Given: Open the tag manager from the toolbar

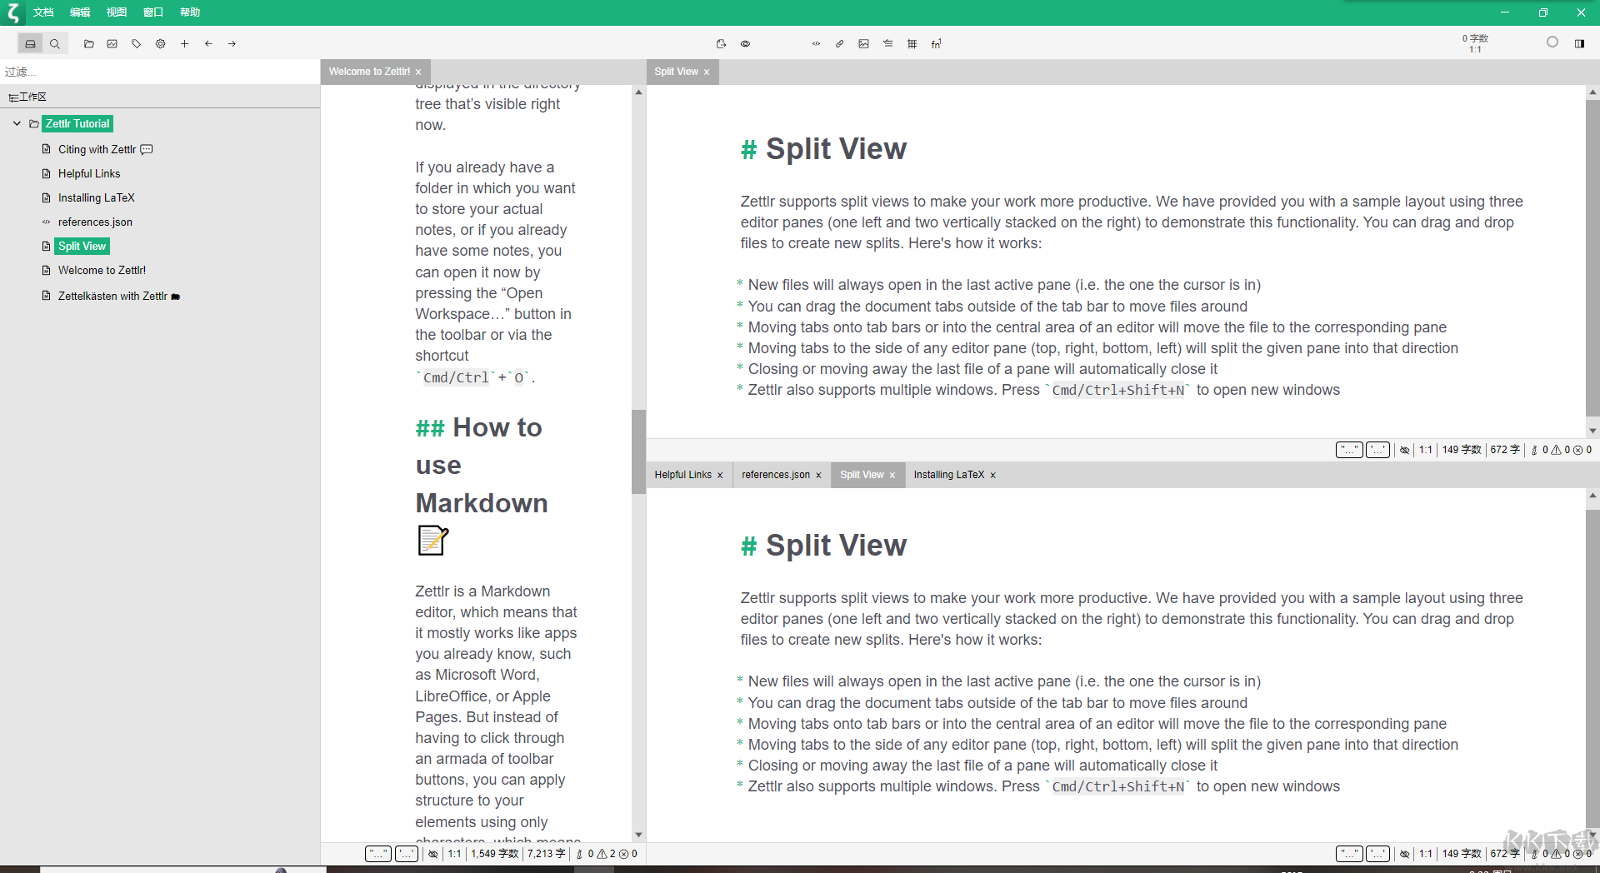Looking at the screenshot, I should (x=136, y=44).
